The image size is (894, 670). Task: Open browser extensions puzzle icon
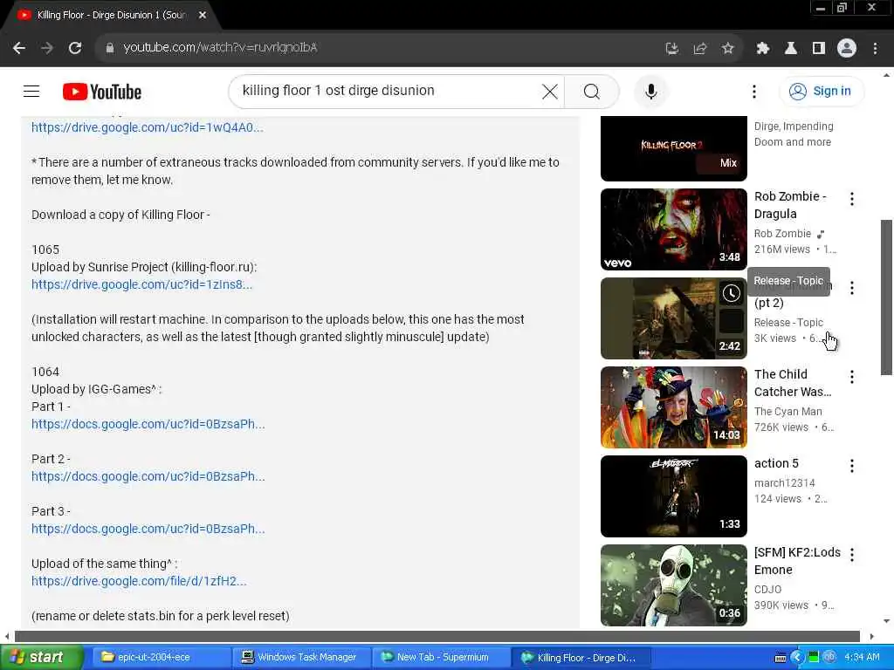click(x=762, y=49)
